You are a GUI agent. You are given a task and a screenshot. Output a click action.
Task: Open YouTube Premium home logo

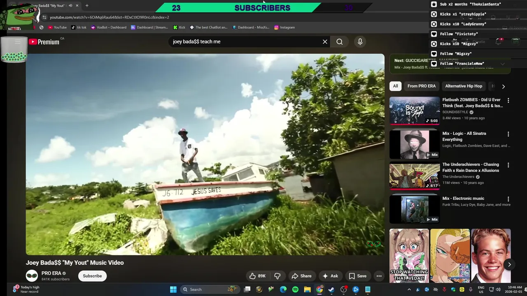(44, 42)
